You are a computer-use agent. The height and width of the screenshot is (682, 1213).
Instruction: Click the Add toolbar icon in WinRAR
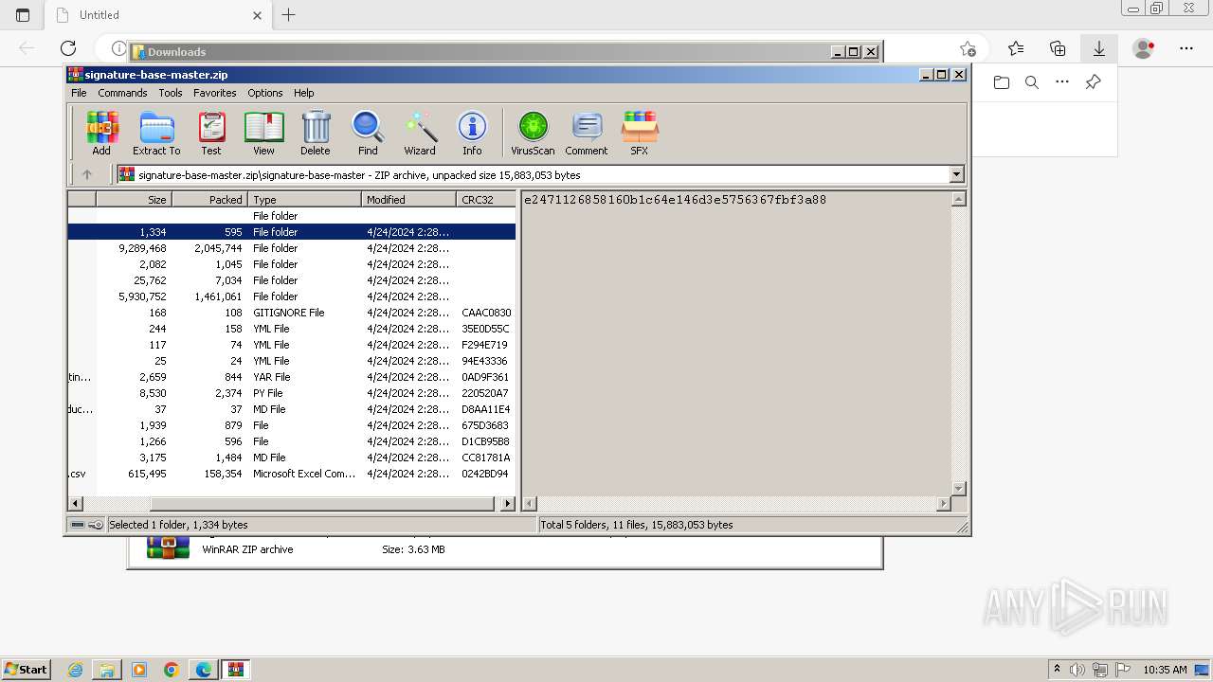[x=101, y=133]
